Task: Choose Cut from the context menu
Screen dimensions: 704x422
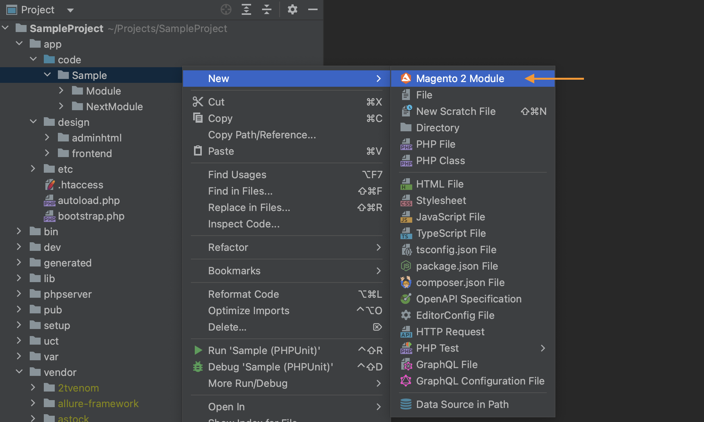Action: pos(287,102)
